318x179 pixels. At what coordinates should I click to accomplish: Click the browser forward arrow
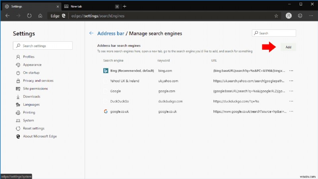pyautogui.click(x=18, y=16)
